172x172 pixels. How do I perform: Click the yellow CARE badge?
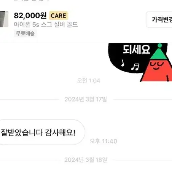(58, 16)
